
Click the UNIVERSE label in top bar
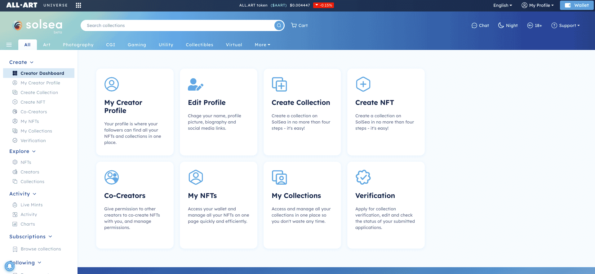tap(56, 5)
